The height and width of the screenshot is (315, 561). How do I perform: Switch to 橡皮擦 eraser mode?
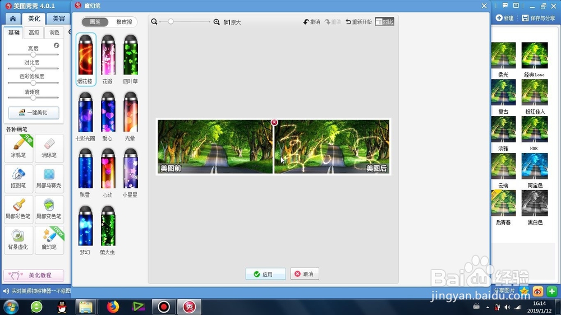pos(124,22)
